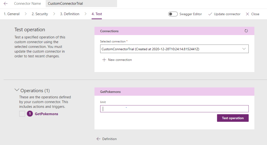
Task: Click the Connector Name text field
Action: pyautogui.click(x=81, y=4)
